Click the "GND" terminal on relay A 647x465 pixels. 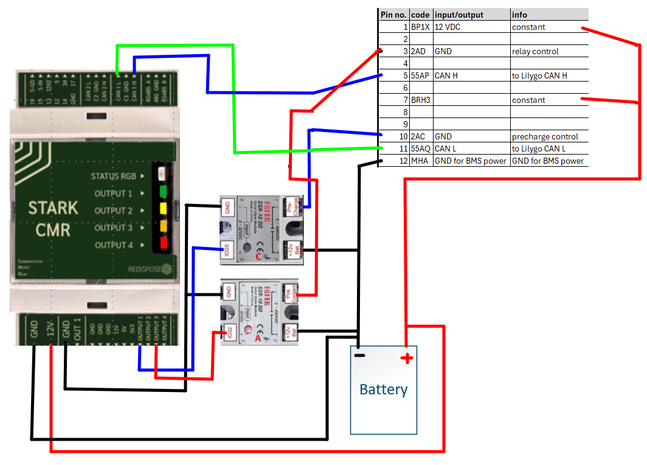click(229, 292)
